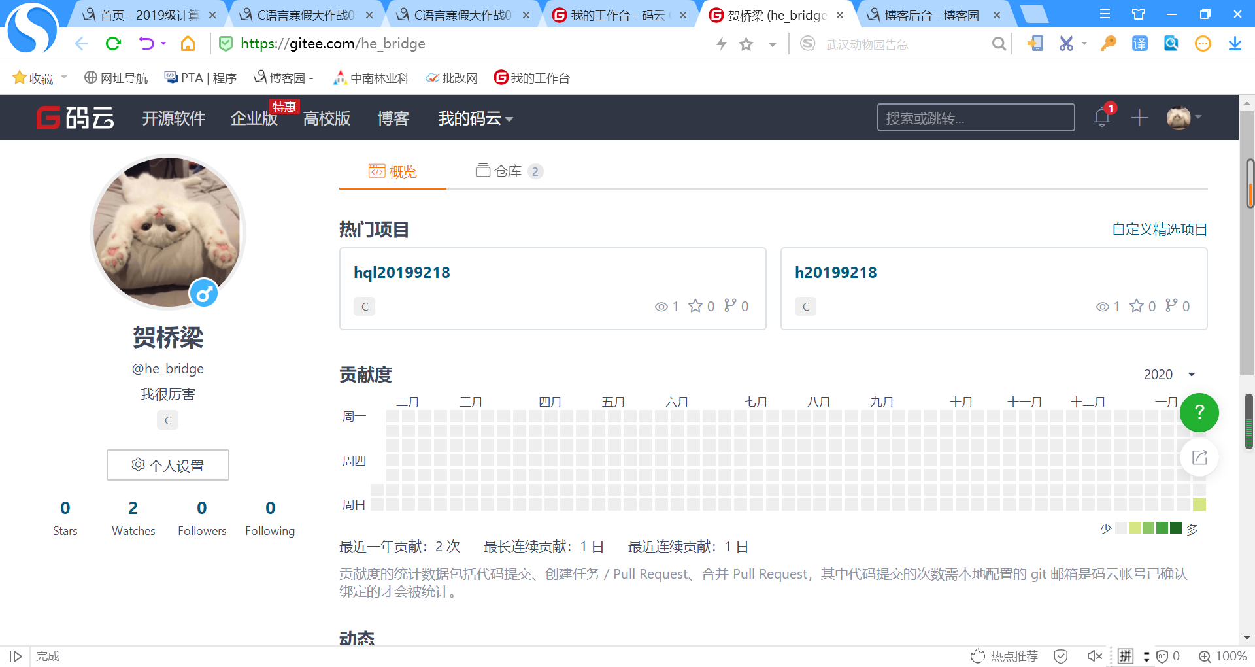Click the green contribution square on 周日
The image size is (1255, 667).
pyautogui.click(x=1199, y=504)
